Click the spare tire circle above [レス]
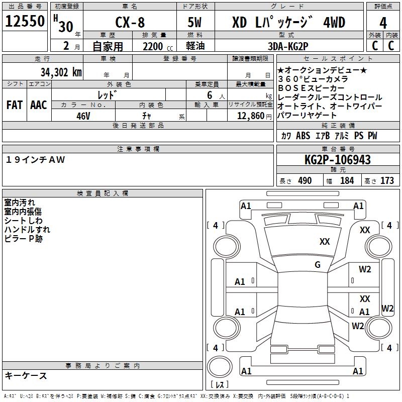 pyautogui.click(x=220, y=367)
